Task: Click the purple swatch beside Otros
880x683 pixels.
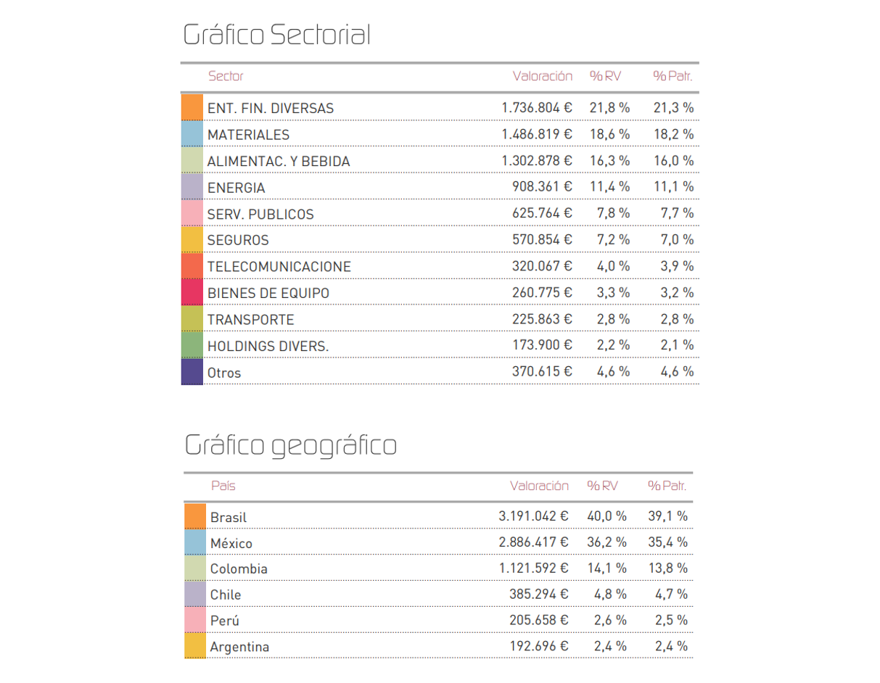Action: point(192,371)
